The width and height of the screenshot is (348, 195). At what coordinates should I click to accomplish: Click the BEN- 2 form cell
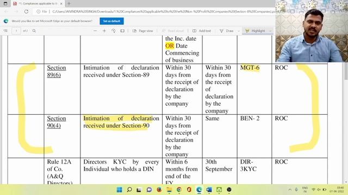(250, 118)
